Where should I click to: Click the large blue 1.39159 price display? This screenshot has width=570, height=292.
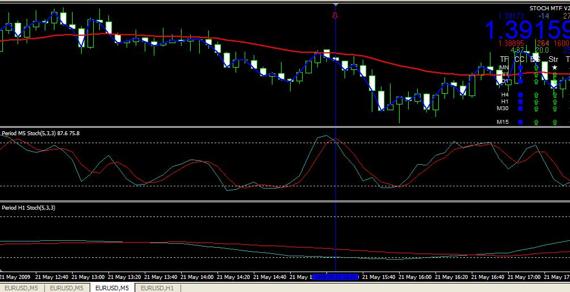[526, 30]
